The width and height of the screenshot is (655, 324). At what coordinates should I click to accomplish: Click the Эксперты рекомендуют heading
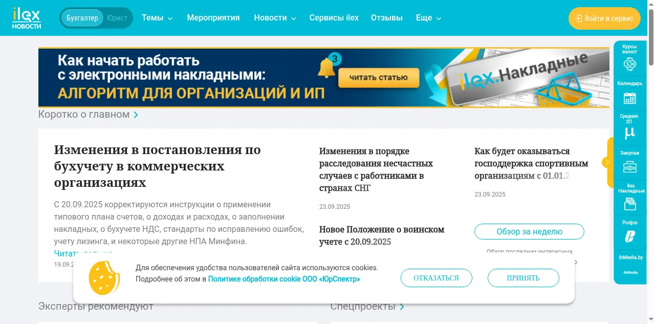pyautogui.click(x=96, y=306)
